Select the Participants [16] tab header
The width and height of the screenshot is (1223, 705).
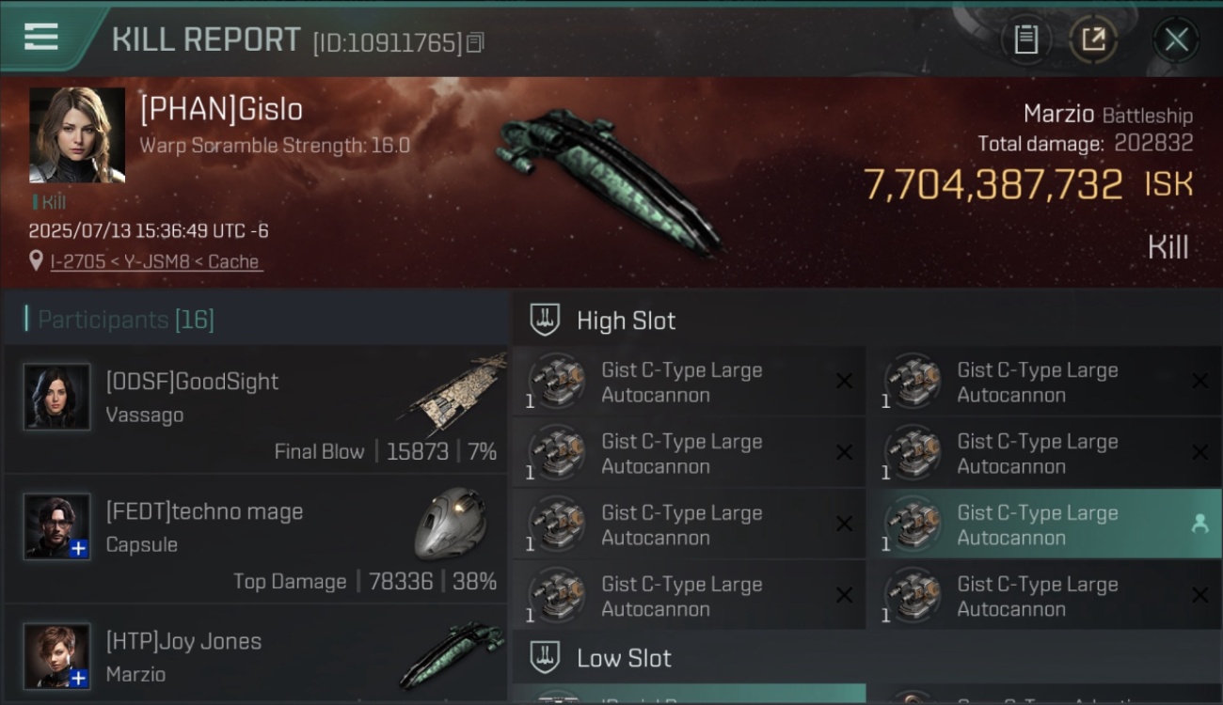click(x=126, y=320)
